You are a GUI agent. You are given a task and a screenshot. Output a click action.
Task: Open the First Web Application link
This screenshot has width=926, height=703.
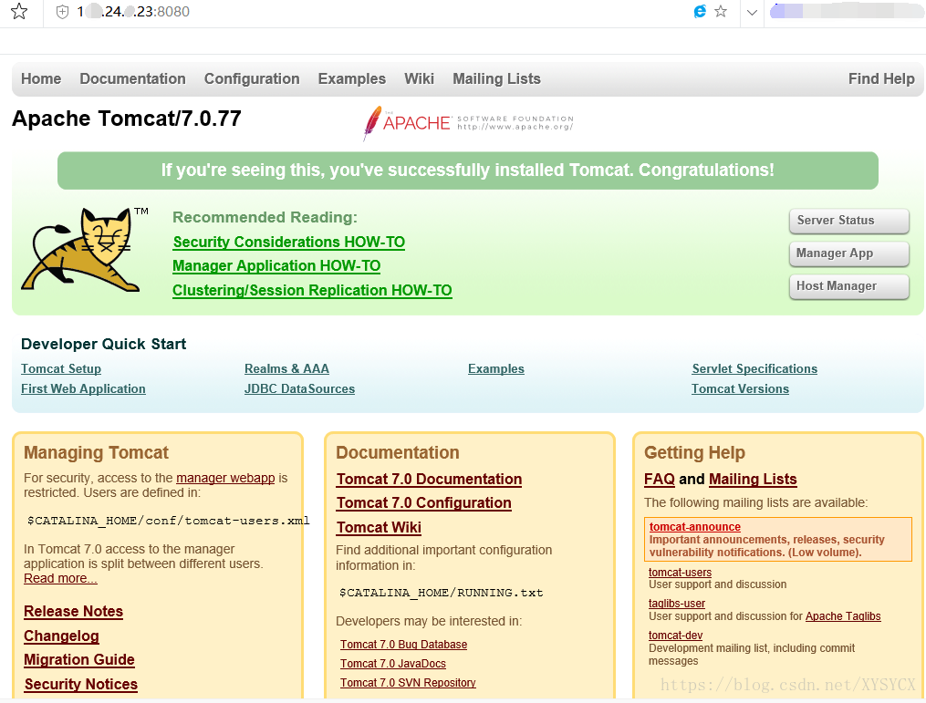pos(83,389)
